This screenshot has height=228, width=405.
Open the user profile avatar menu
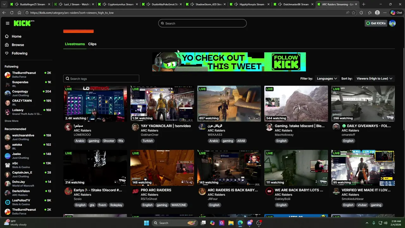392,23
